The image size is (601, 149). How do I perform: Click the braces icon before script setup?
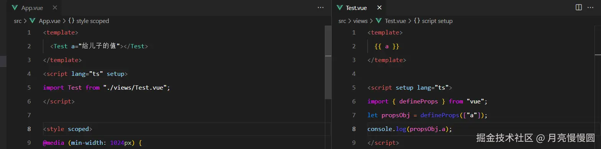[417, 21]
